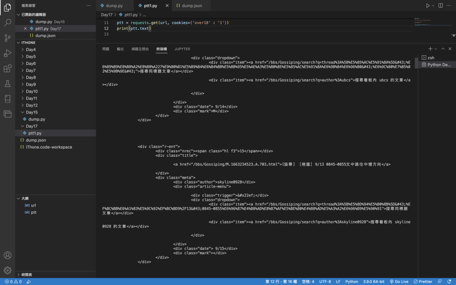The image size is (456, 285).
Task: Select Python interpreter 3.9.0 64-bit
Action: coord(374,281)
